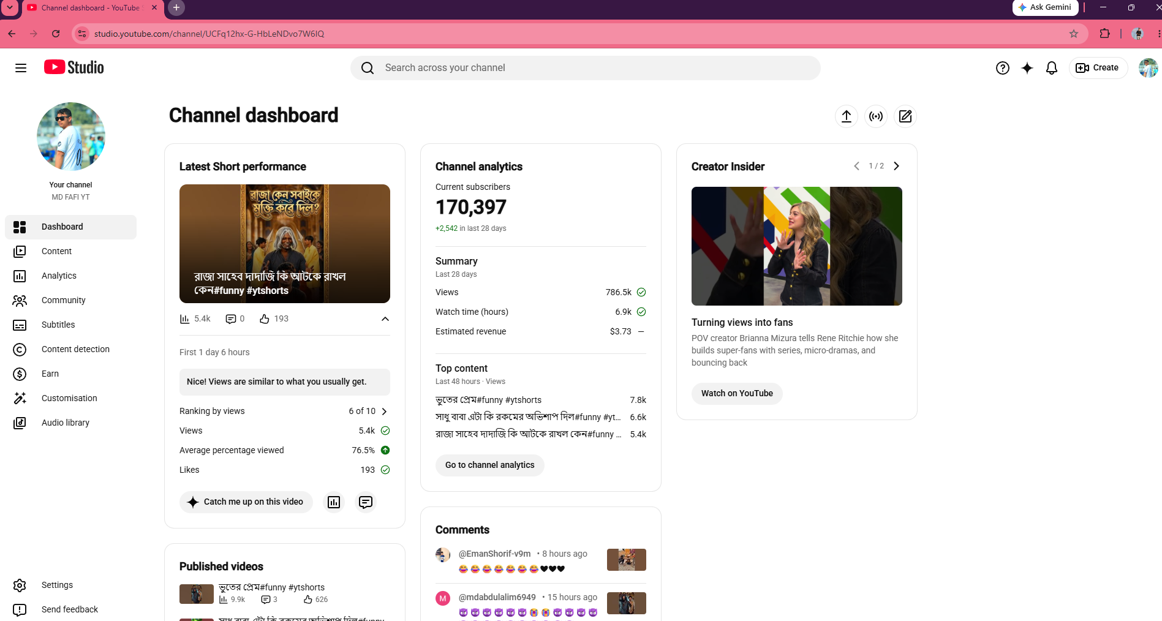Open Community in the sidebar
This screenshot has width=1162, height=621.
click(x=71, y=300)
